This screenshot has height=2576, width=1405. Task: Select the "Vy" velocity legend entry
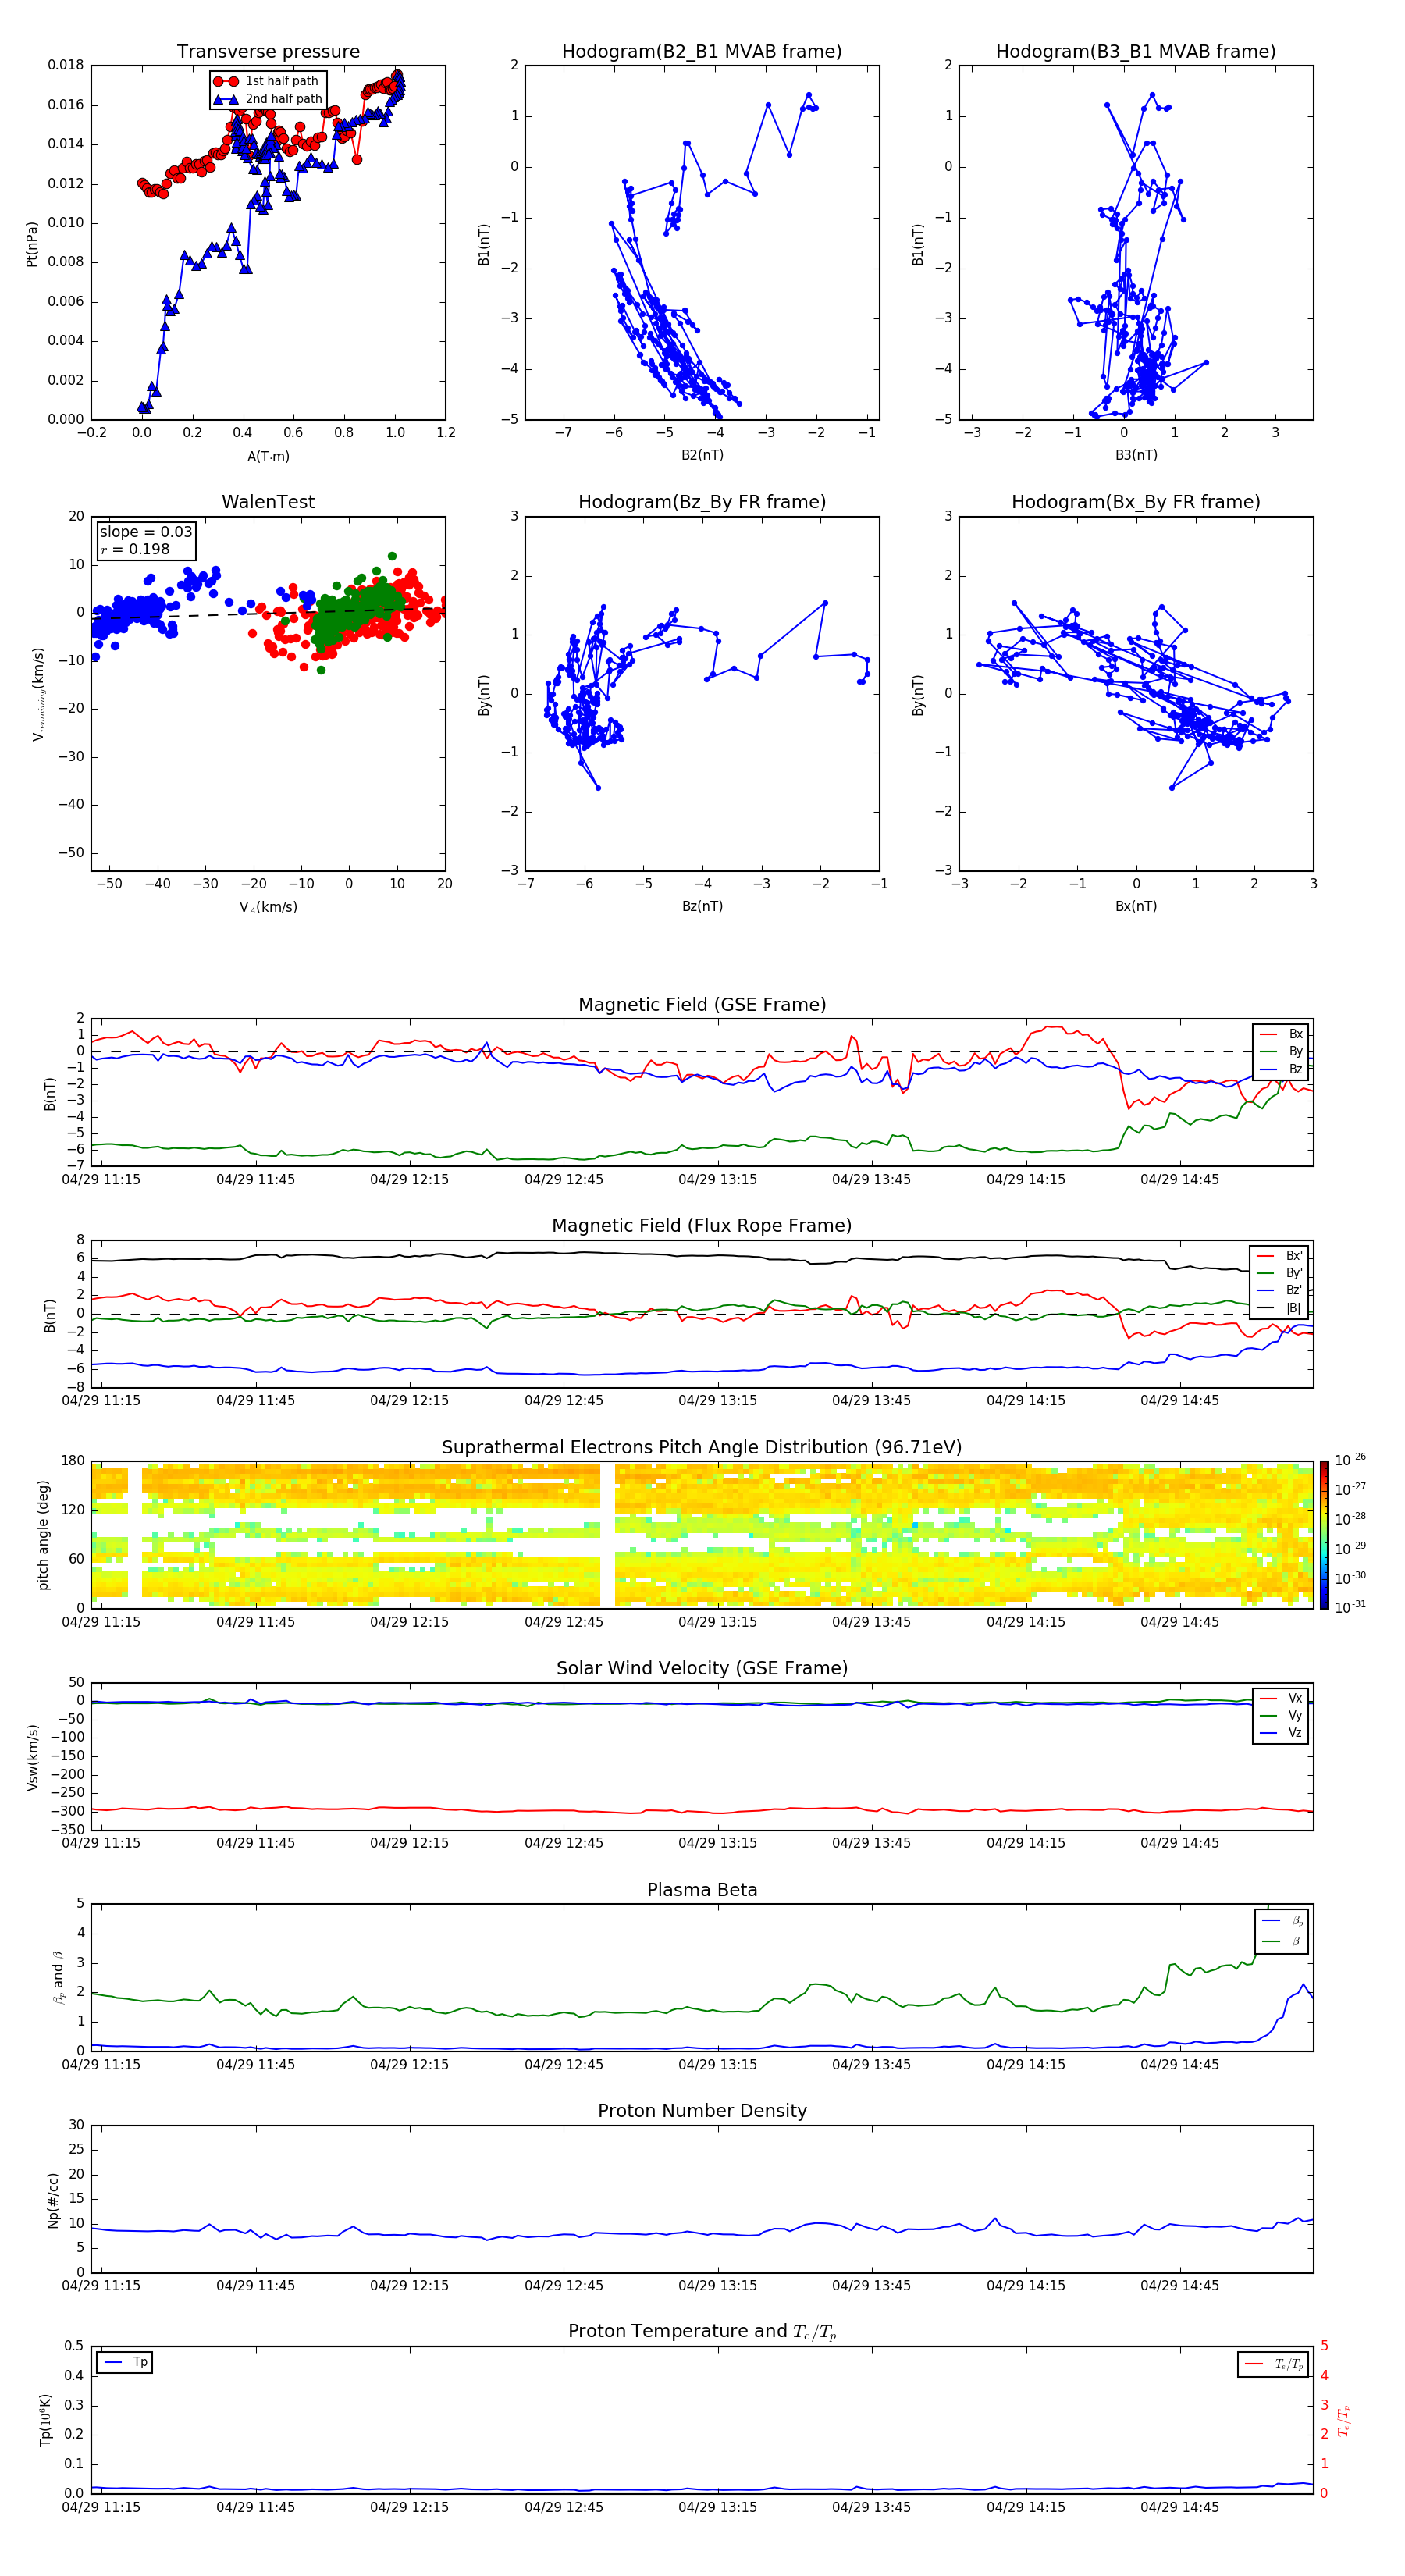[1281, 1715]
